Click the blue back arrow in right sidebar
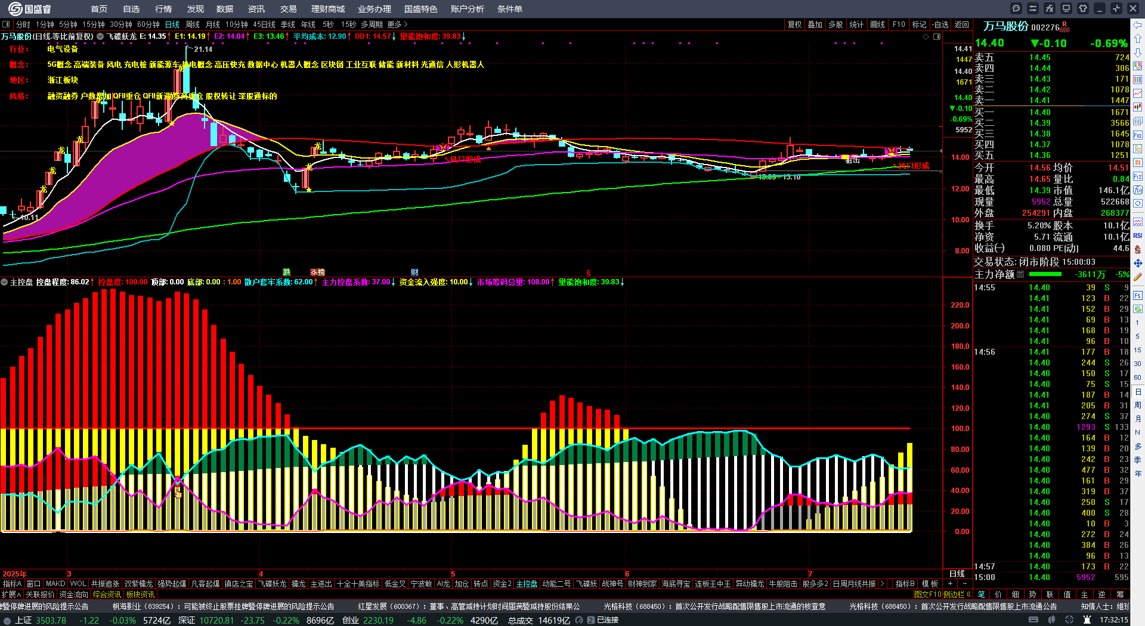Image resolution: width=1145 pixels, height=626 pixels. click(x=1138, y=25)
